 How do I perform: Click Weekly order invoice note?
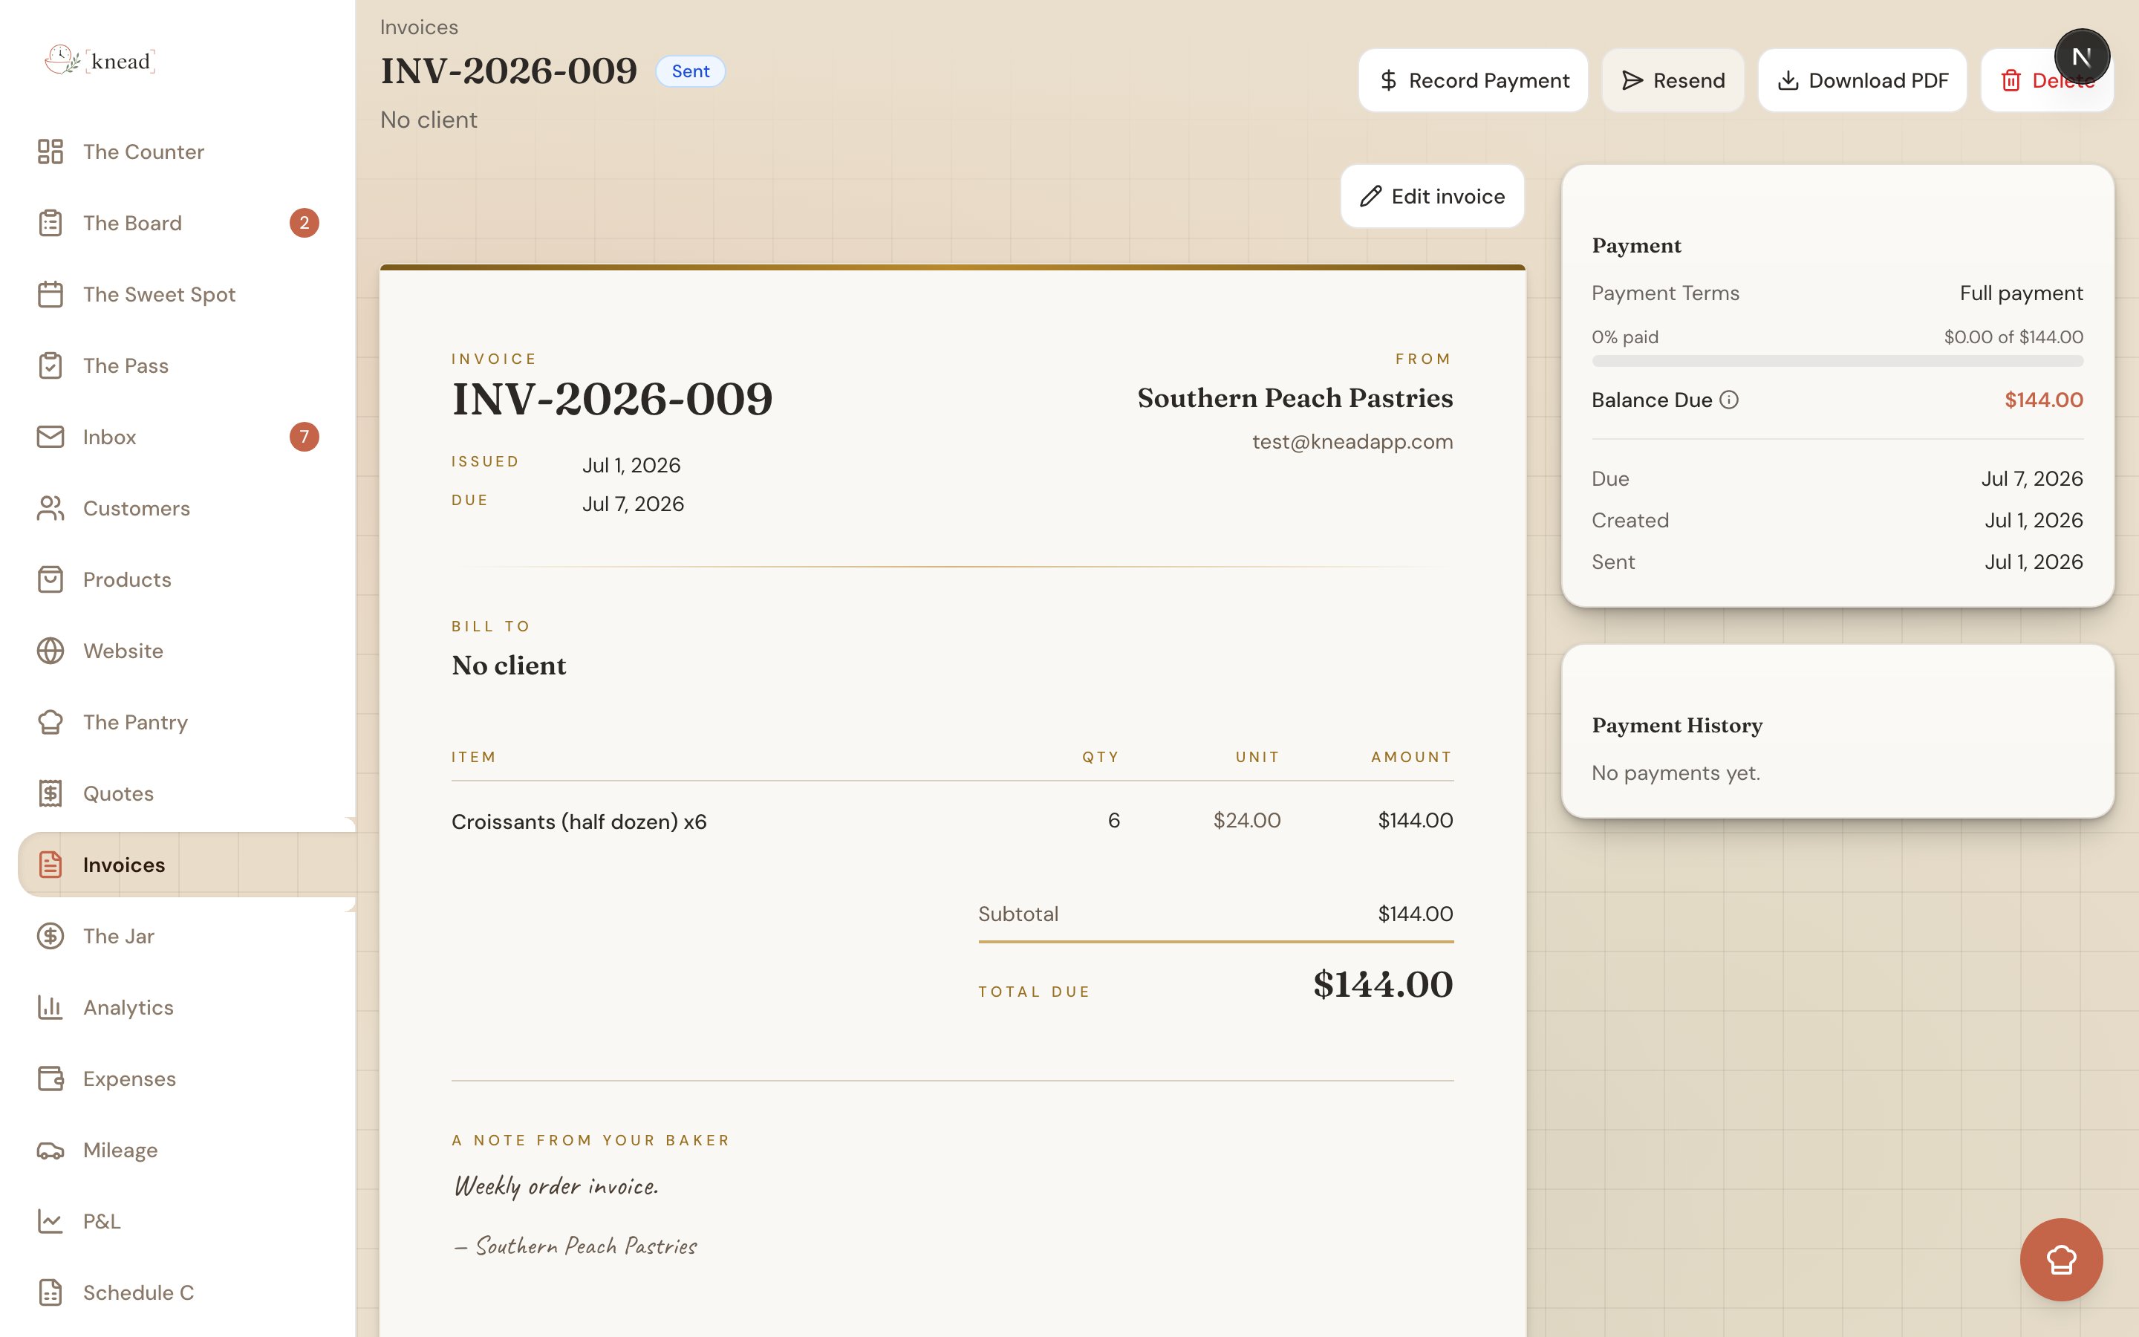(556, 1185)
